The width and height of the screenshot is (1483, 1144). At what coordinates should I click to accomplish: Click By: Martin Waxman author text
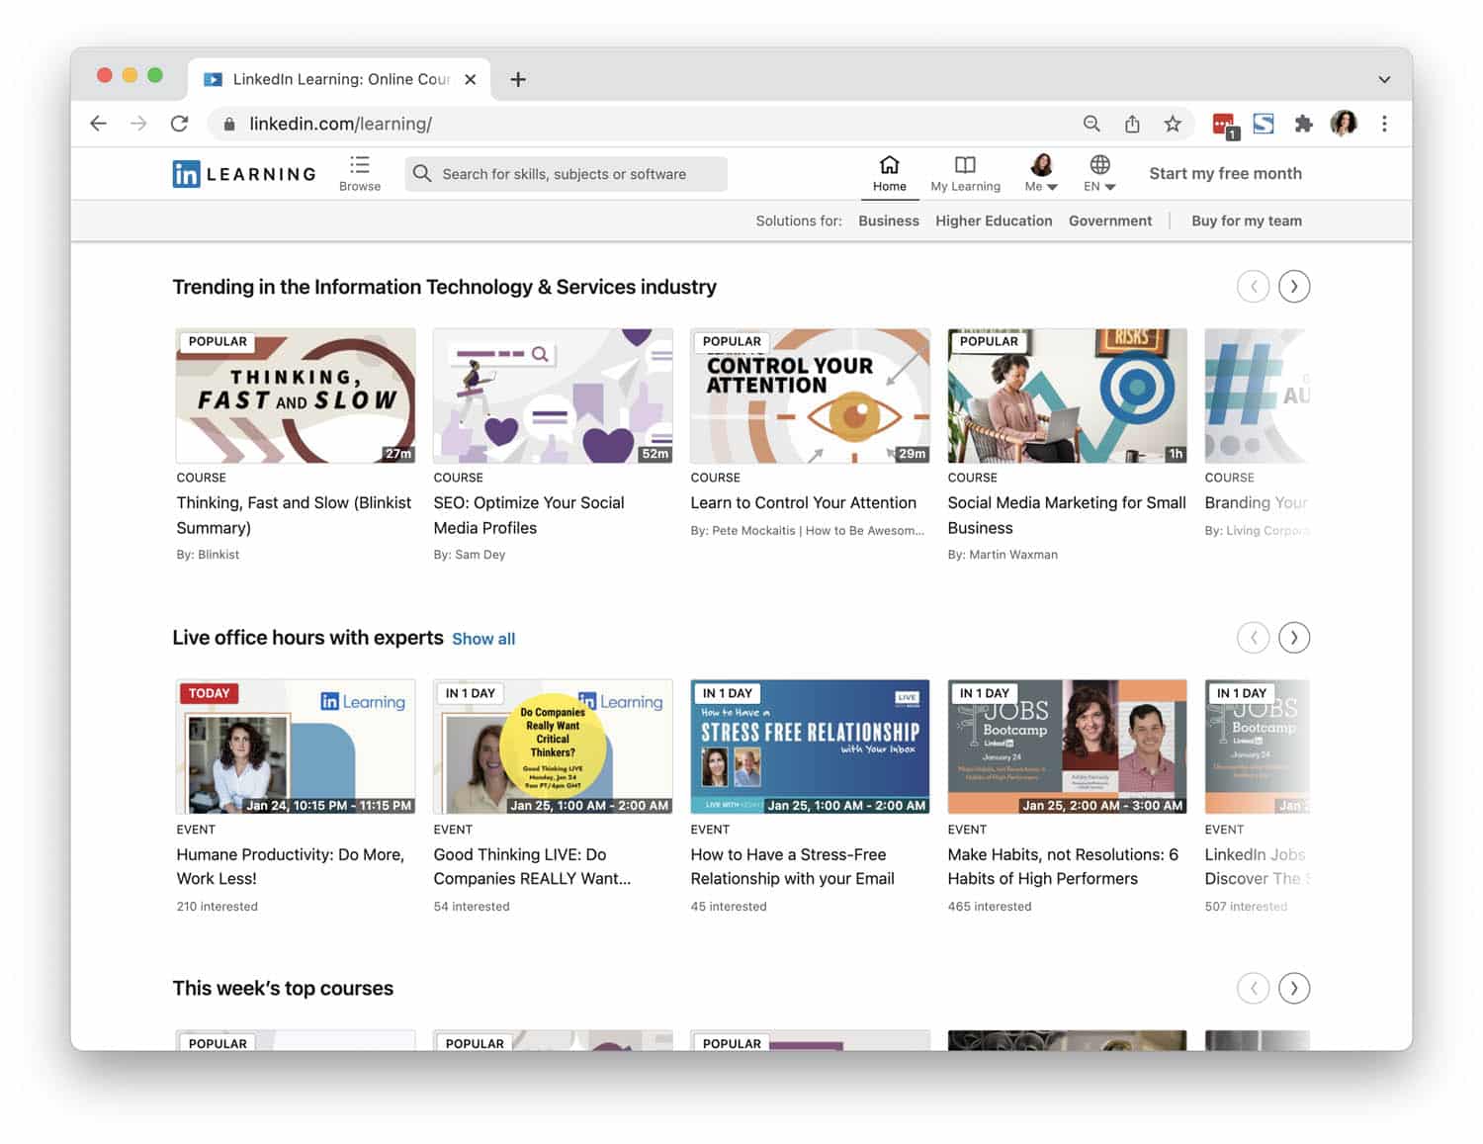1003,555
